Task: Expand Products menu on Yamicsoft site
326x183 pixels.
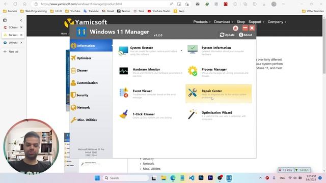Action: (202, 22)
